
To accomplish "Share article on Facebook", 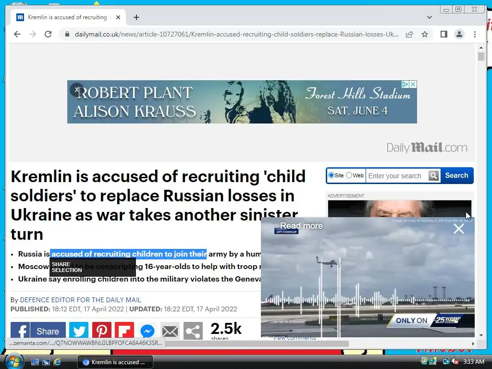I will click(x=38, y=331).
